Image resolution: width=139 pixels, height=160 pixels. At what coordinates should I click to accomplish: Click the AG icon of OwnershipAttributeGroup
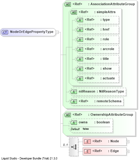[x=68, y=115]
